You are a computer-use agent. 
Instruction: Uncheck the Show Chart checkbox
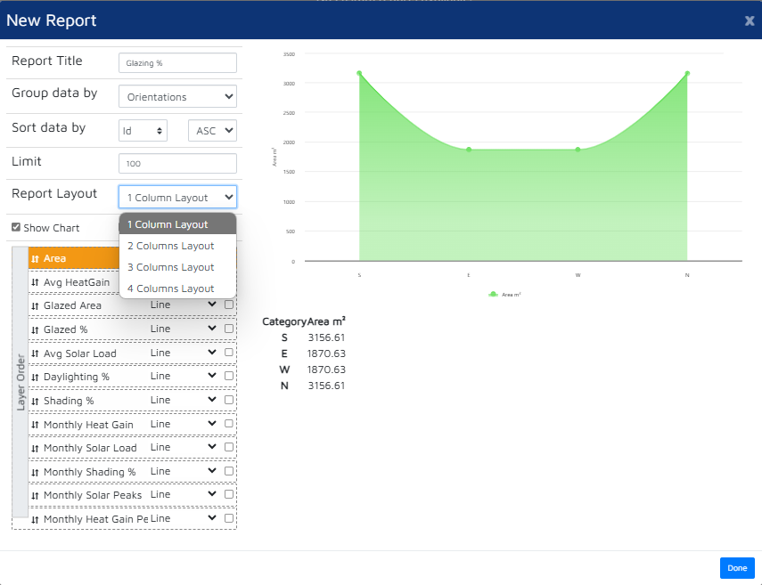coord(16,227)
